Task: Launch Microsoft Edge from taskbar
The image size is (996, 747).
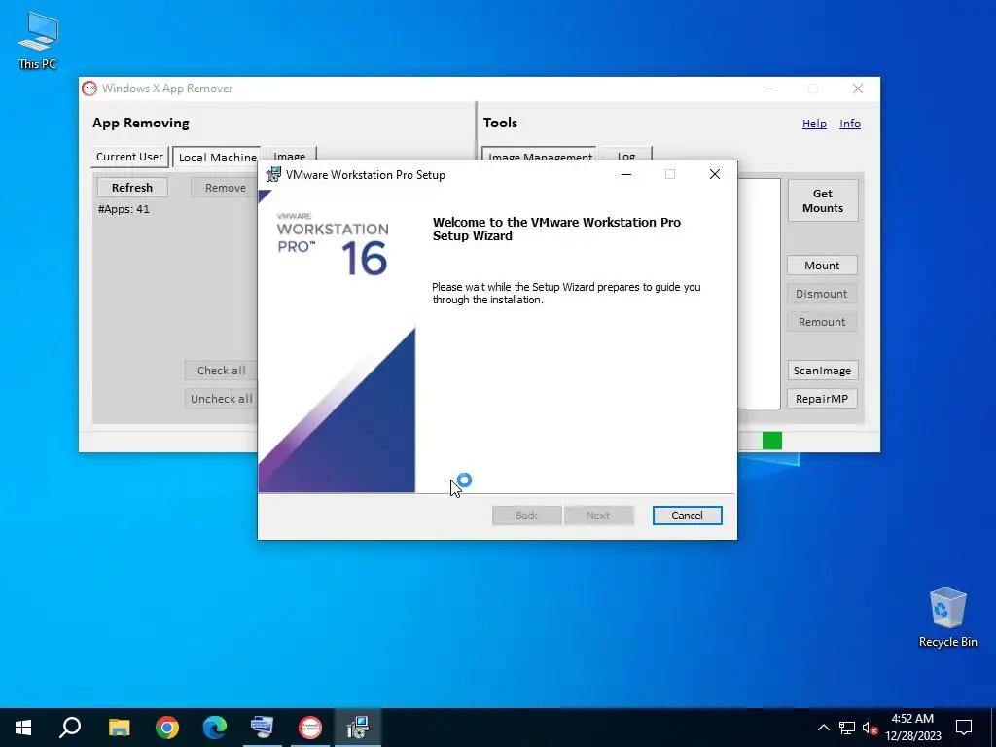Action: click(215, 728)
